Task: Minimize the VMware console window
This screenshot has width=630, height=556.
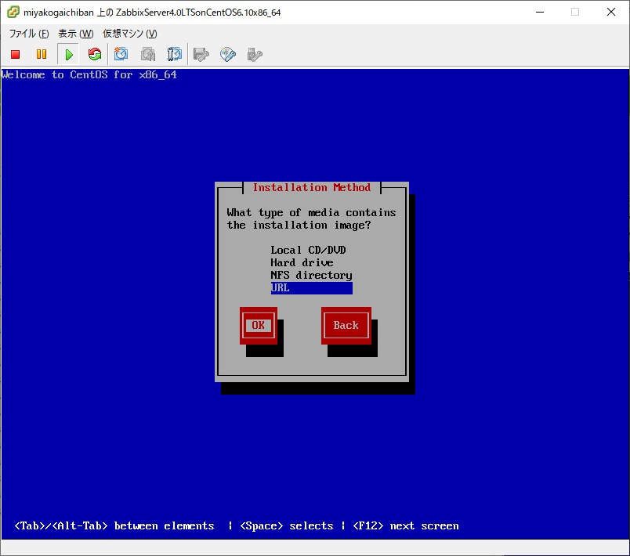Action: [x=540, y=12]
